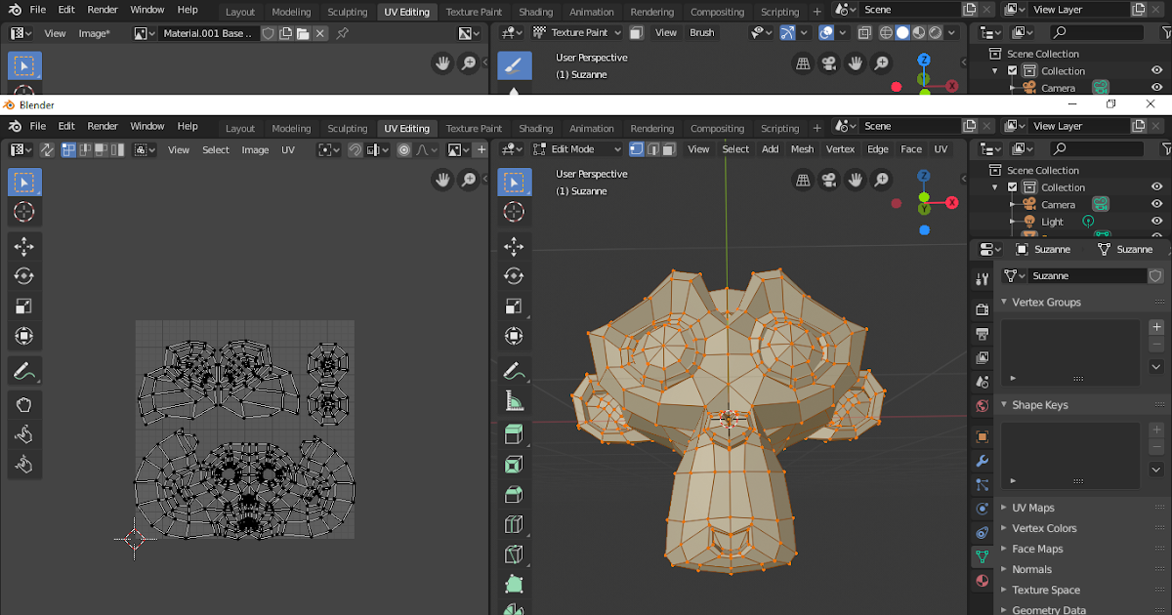Image resolution: width=1172 pixels, height=615 pixels.
Task: Select the Camera in the Scene Collection outliner
Action: (1057, 204)
